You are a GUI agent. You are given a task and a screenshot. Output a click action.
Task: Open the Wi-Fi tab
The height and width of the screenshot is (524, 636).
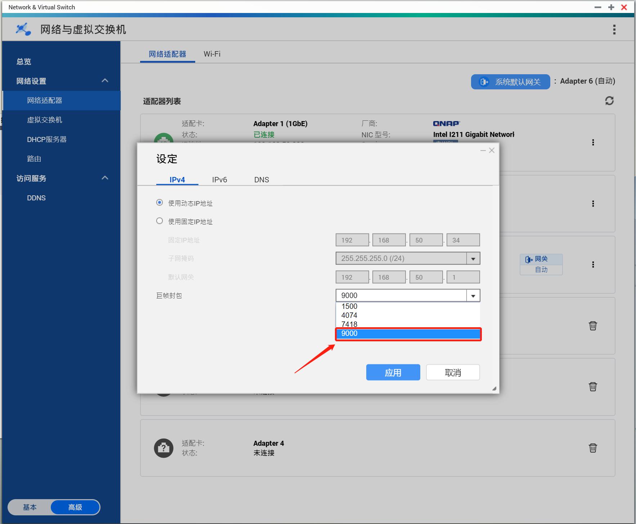[212, 54]
